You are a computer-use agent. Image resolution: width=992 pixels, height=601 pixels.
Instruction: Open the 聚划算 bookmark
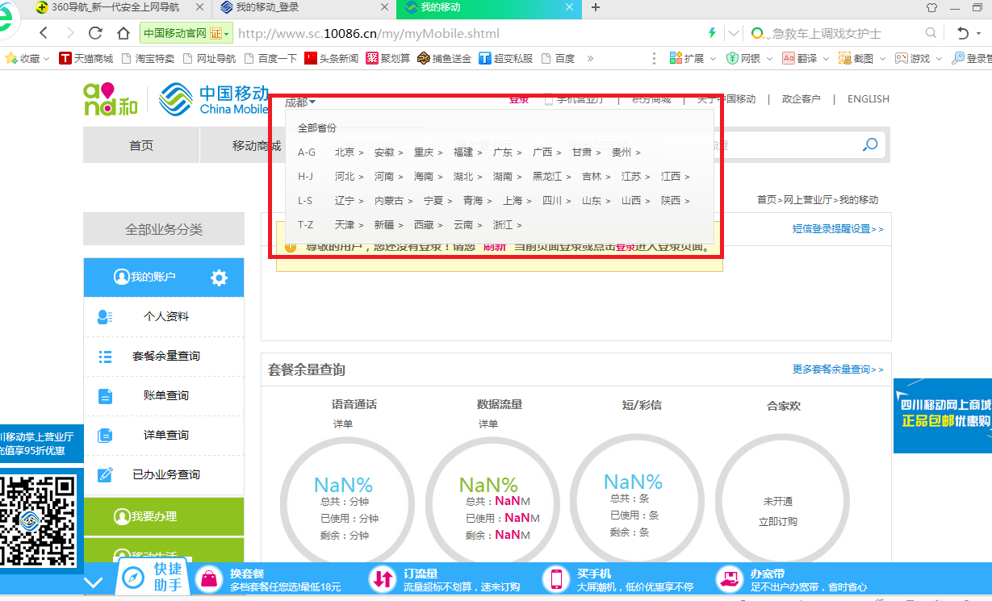coord(388,58)
